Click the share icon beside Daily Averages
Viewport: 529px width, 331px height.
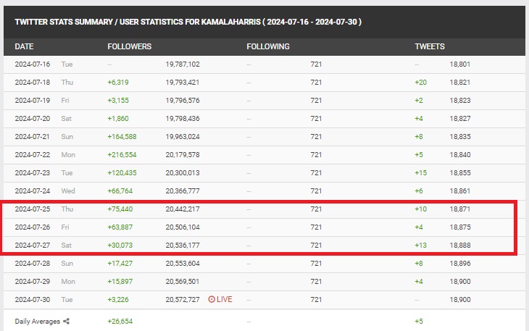click(x=66, y=322)
